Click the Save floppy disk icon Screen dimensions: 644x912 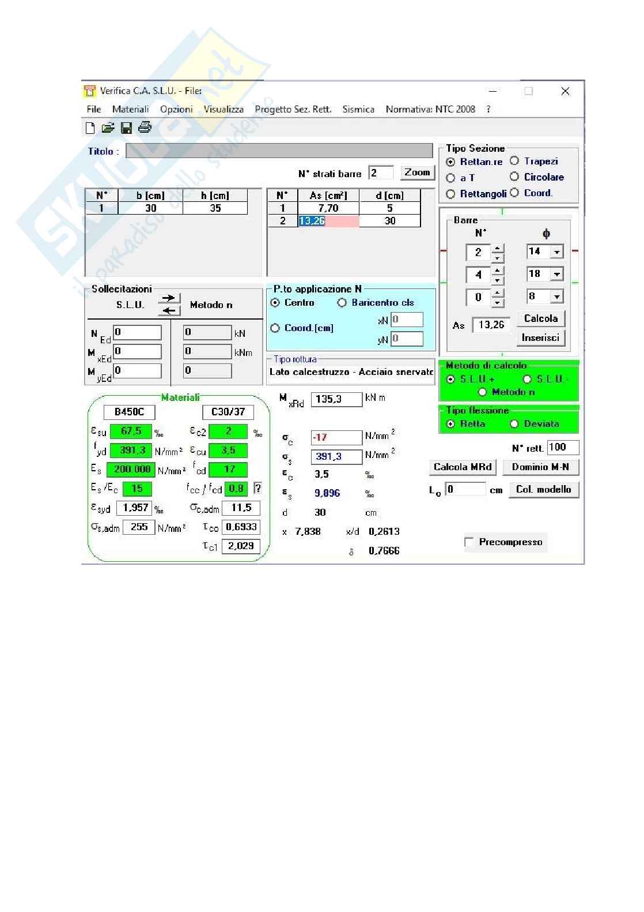coord(126,128)
